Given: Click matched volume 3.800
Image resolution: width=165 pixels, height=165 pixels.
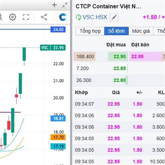Looking at the screenshot, I should [158, 127].
